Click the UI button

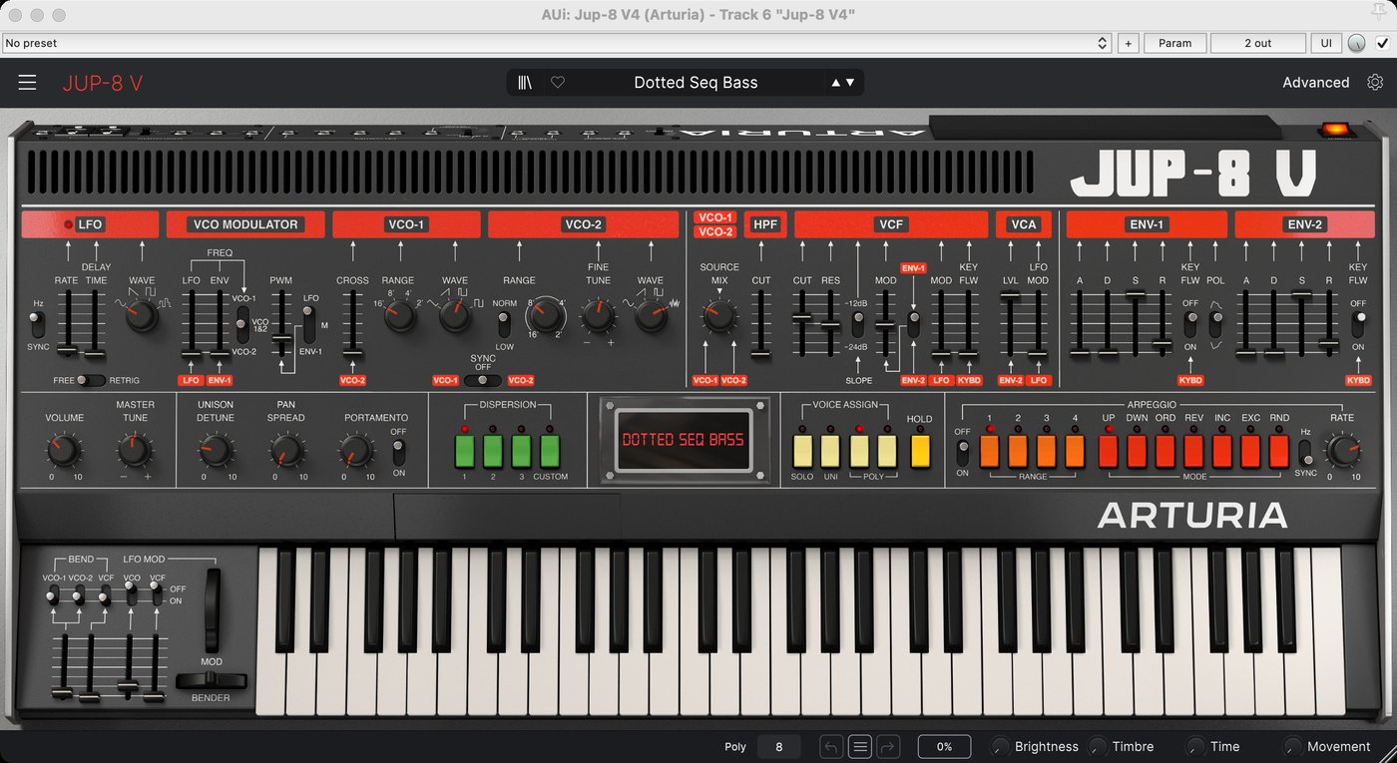tap(1326, 43)
